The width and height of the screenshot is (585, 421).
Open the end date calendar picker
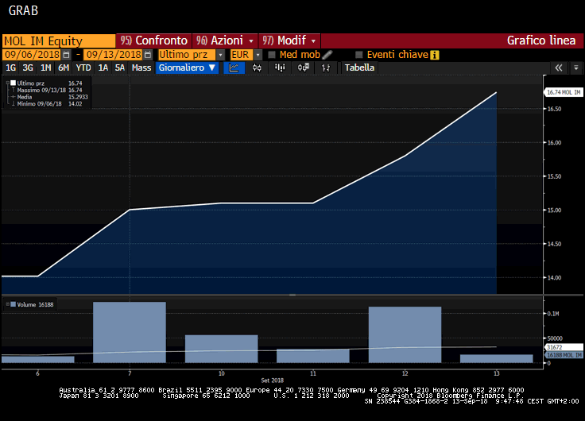tap(147, 55)
